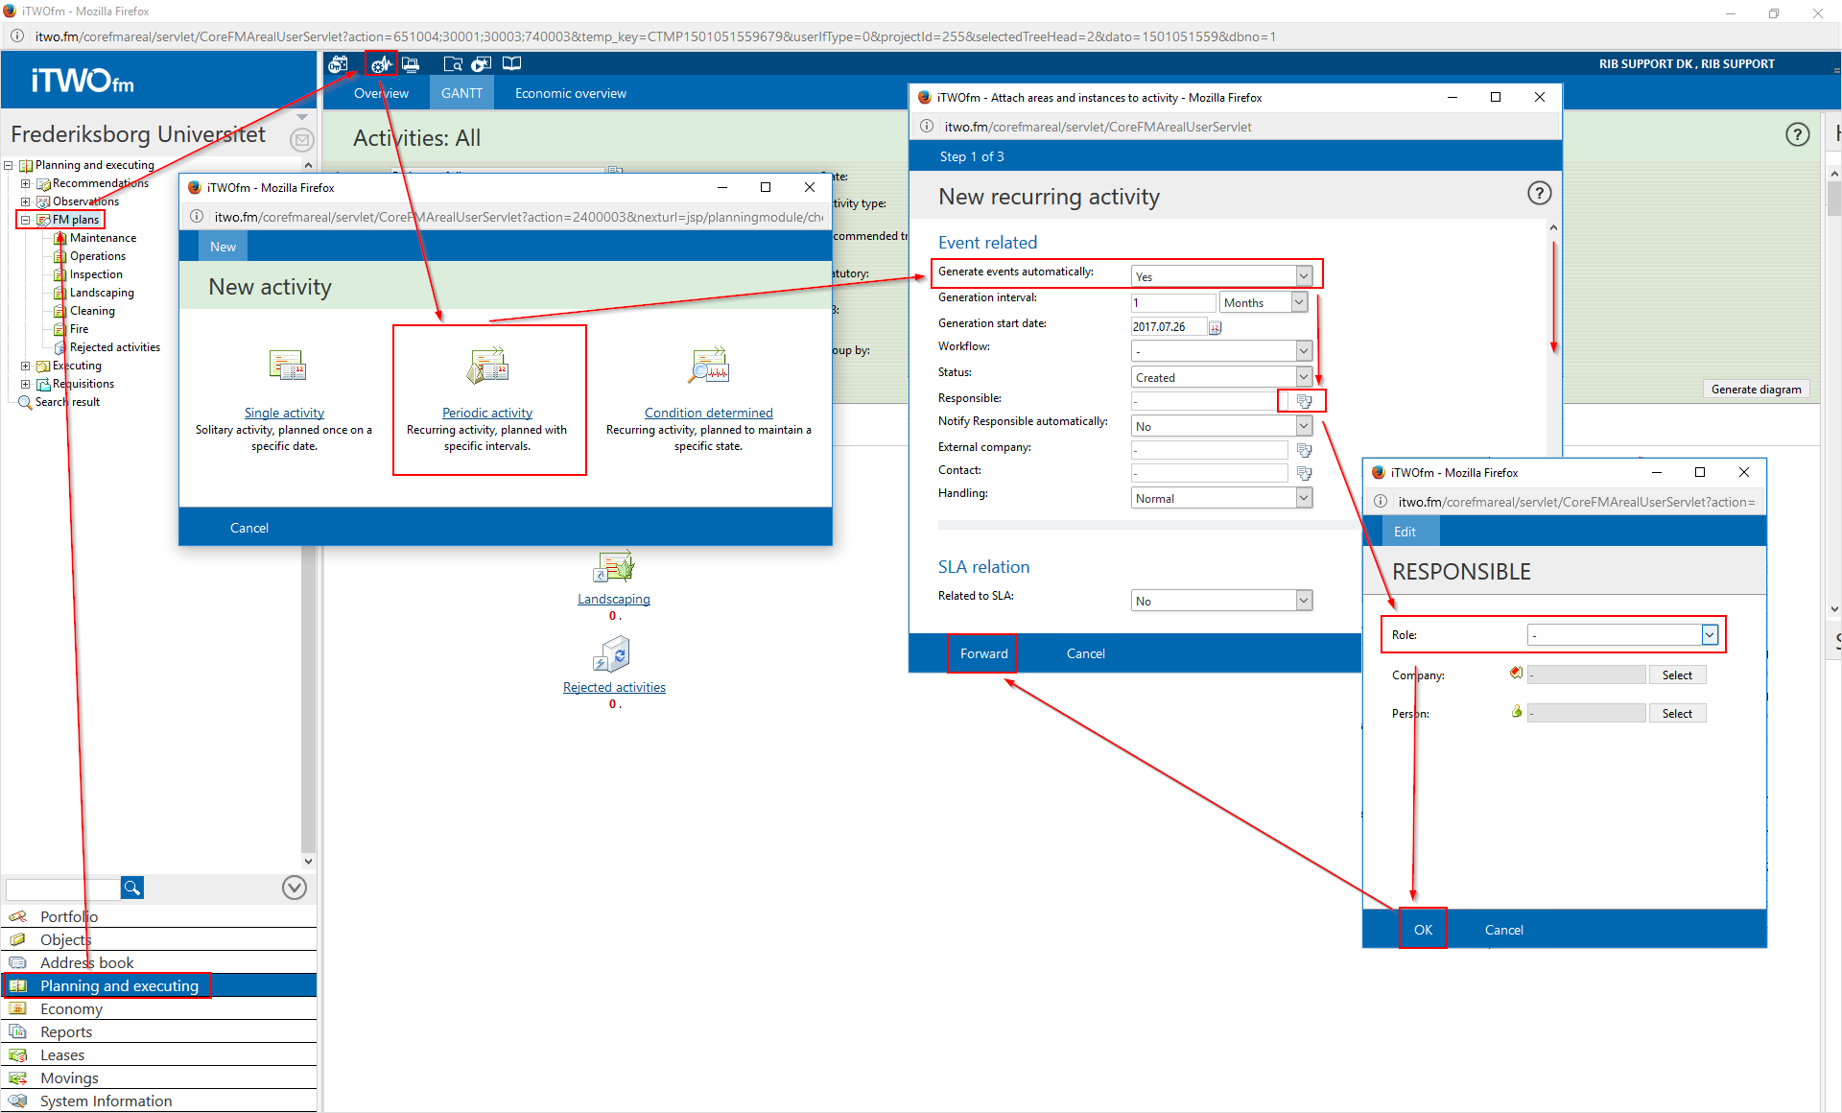The width and height of the screenshot is (1842, 1113).
Task: Click the Forward button
Action: pos(983,653)
